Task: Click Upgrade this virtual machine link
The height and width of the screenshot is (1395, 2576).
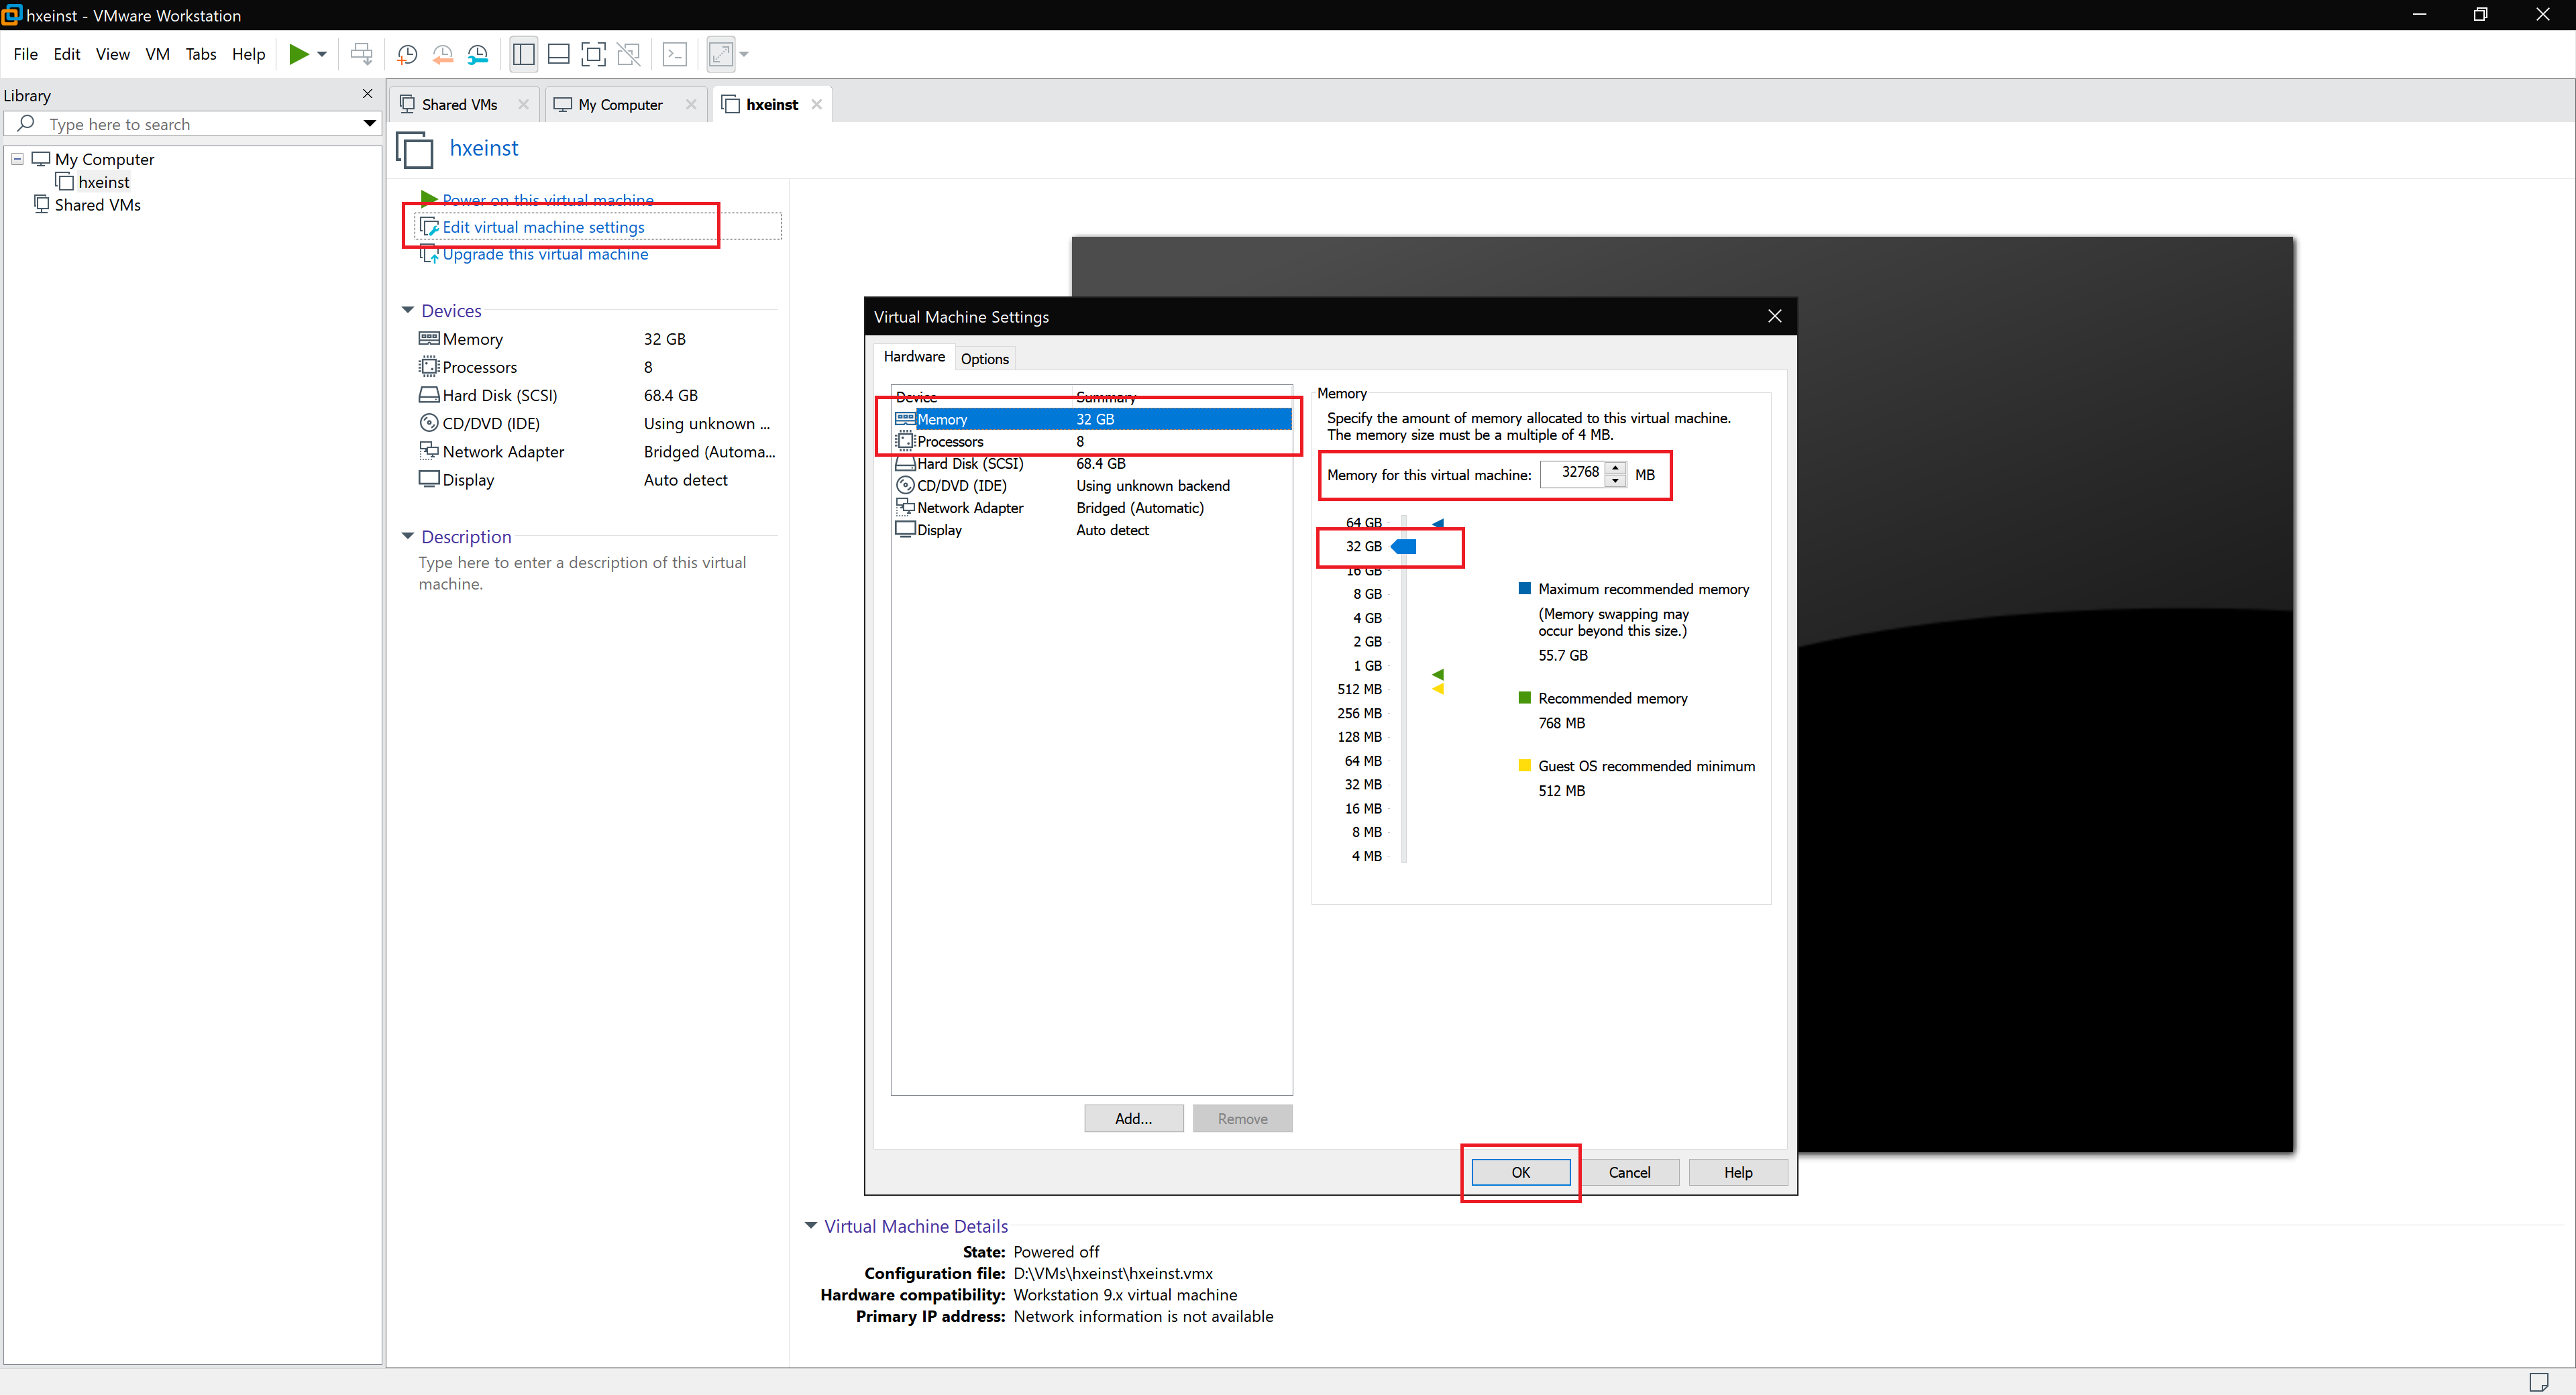Action: click(545, 254)
